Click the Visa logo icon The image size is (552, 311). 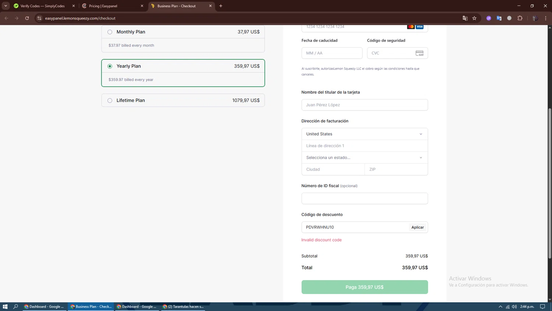coord(420,27)
